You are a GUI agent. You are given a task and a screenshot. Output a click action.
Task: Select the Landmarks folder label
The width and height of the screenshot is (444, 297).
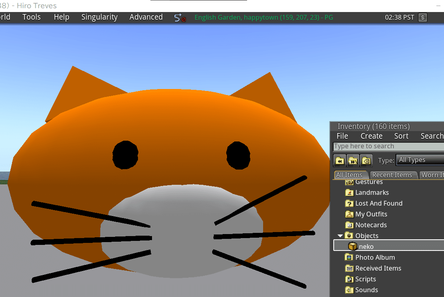click(372, 193)
